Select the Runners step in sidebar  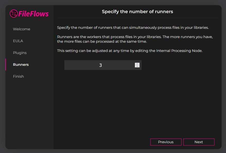[21, 65]
